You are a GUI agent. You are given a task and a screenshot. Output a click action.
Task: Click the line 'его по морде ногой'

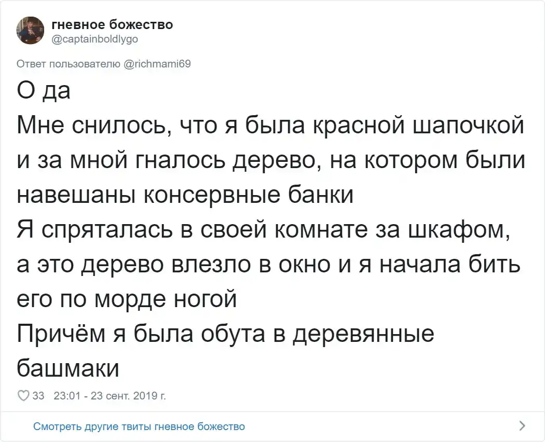127,299
